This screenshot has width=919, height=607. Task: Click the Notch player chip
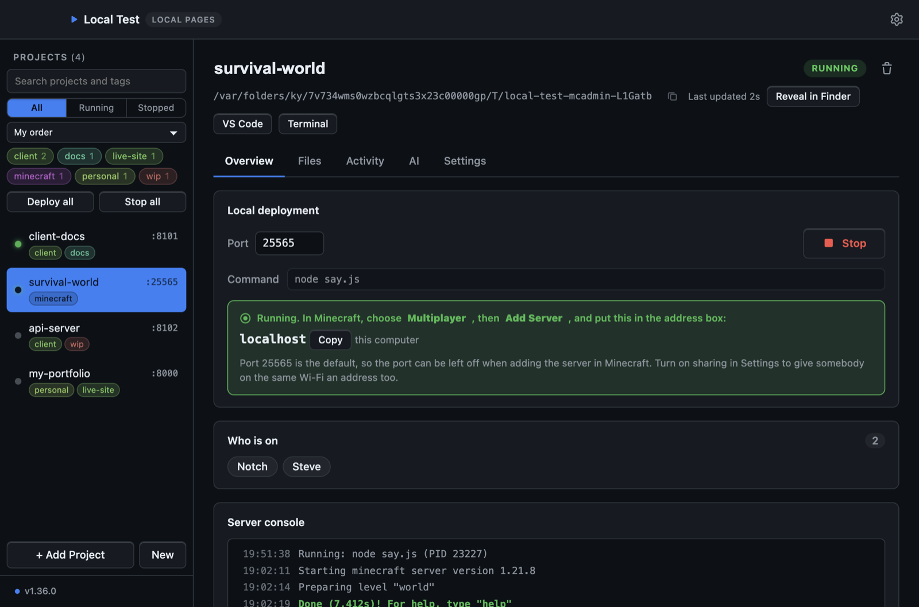pyautogui.click(x=252, y=467)
